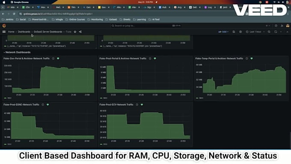Open the Monitoring bookmark folder
Screen dimensions: 291x164
click(95, 20)
